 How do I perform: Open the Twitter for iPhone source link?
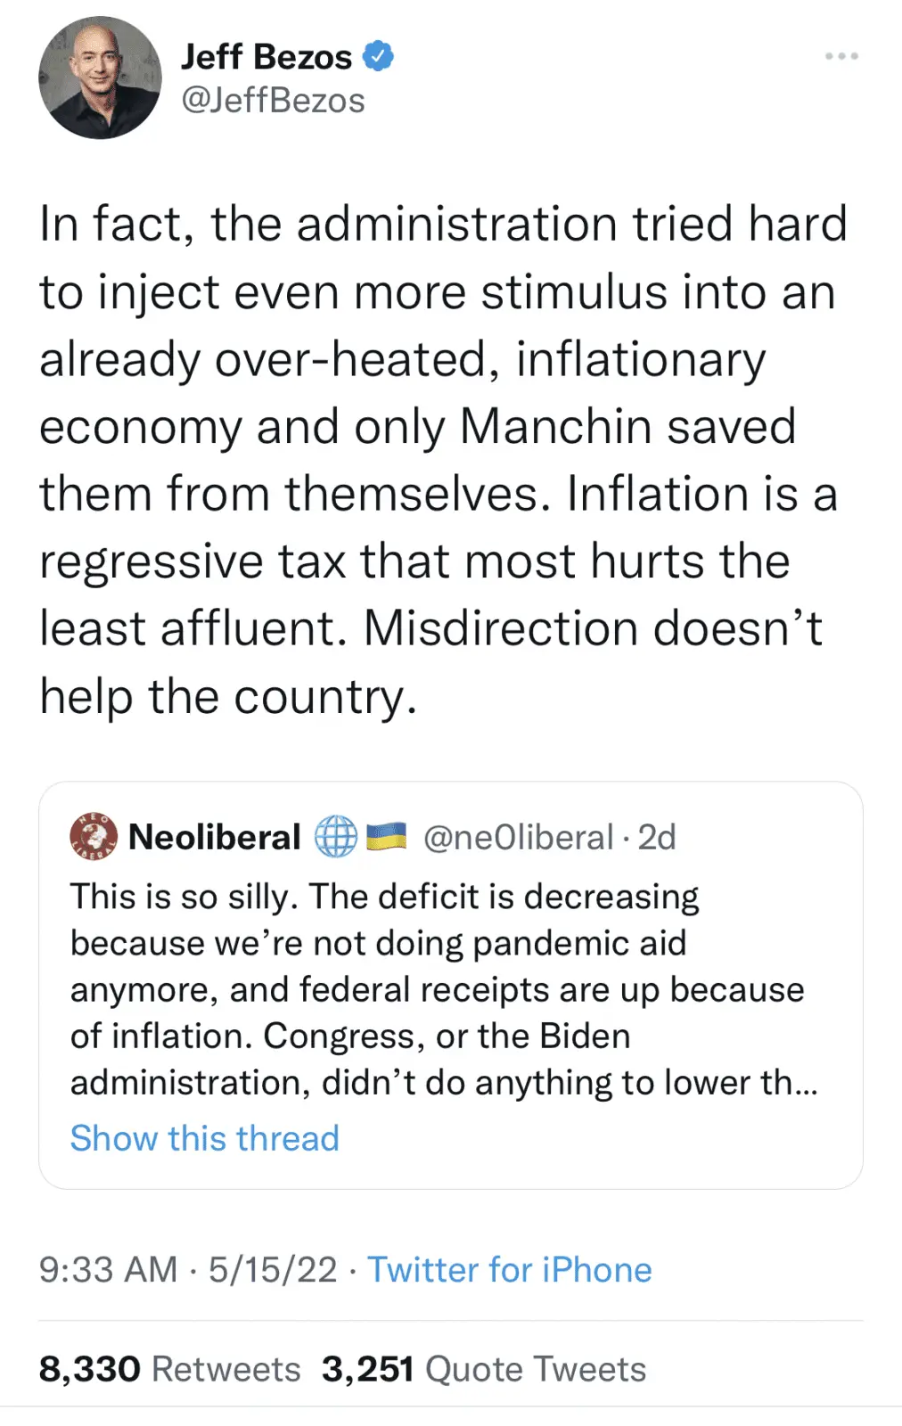pyautogui.click(x=509, y=1269)
